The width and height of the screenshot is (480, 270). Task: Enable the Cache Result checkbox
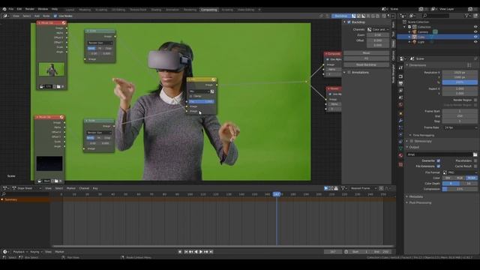point(475,166)
